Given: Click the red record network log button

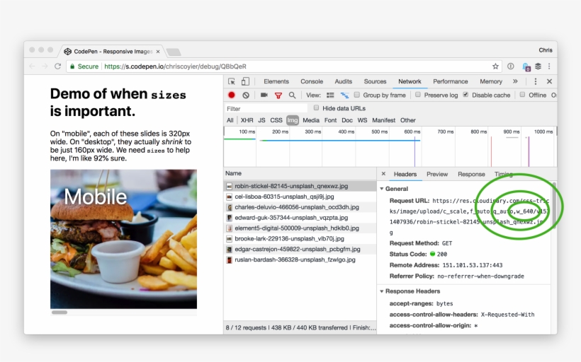Looking at the screenshot, I should [232, 95].
